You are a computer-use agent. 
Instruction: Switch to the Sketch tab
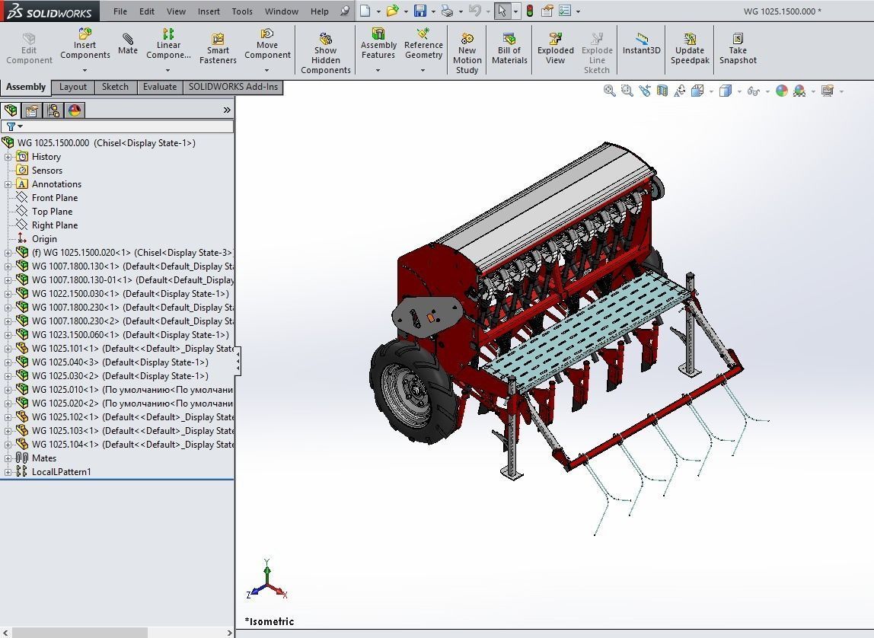tap(116, 87)
